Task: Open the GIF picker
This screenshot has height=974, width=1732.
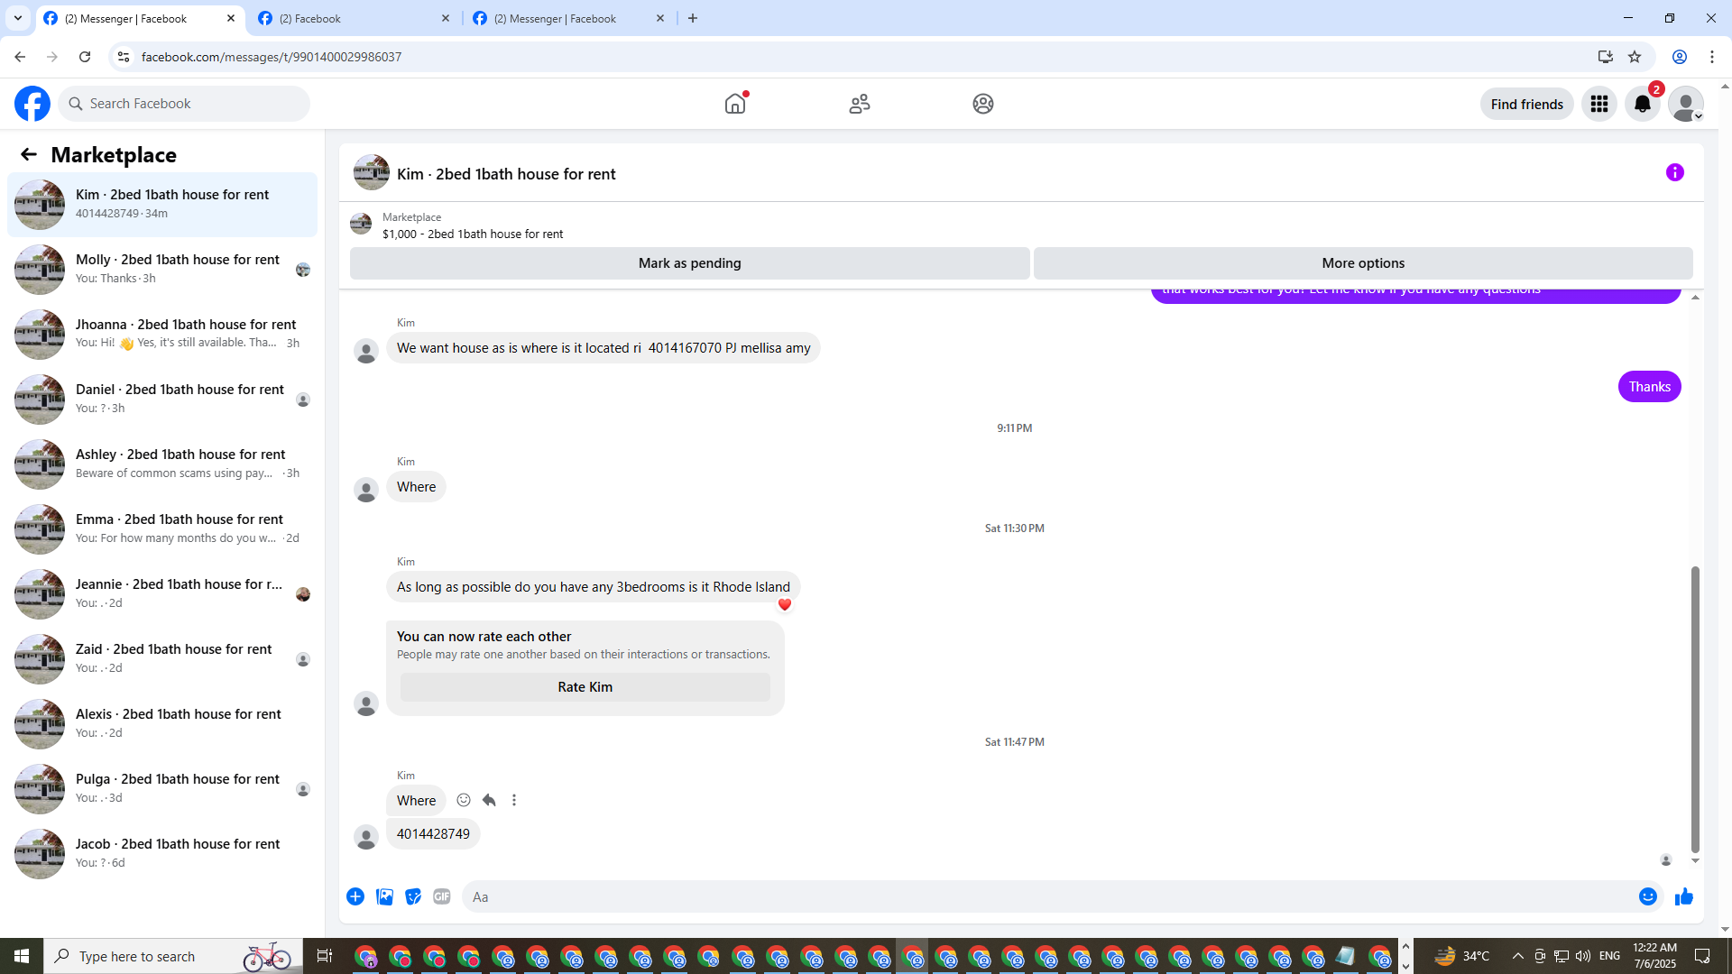Action: point(441,896)
